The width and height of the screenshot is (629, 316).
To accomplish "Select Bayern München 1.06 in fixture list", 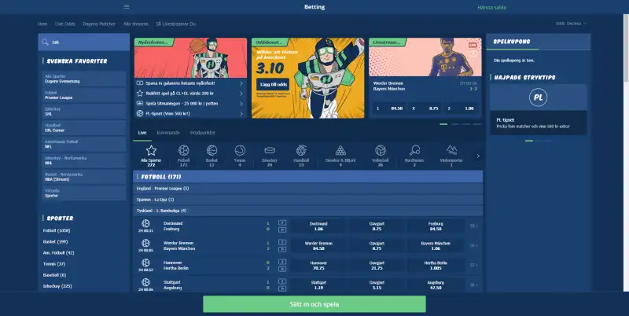I will 436,246.
